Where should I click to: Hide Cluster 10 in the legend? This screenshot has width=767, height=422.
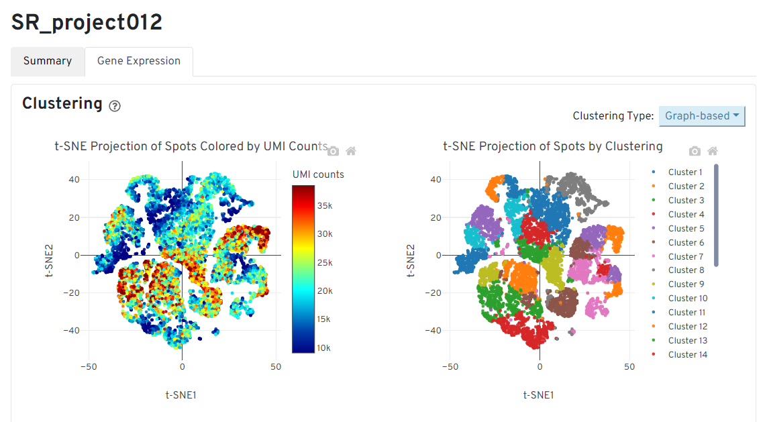coord(687,299)
